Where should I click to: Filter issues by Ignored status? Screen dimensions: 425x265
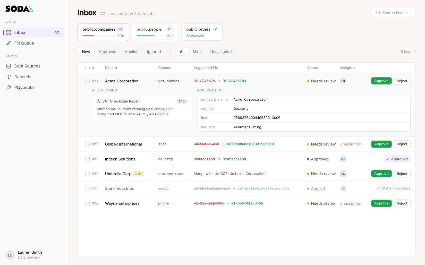coord(154,52)
